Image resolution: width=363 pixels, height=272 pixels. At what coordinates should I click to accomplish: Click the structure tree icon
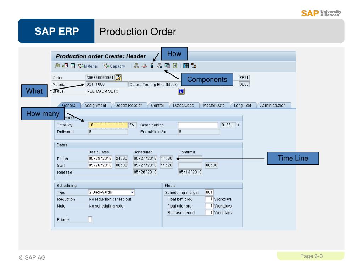[194, 66]
